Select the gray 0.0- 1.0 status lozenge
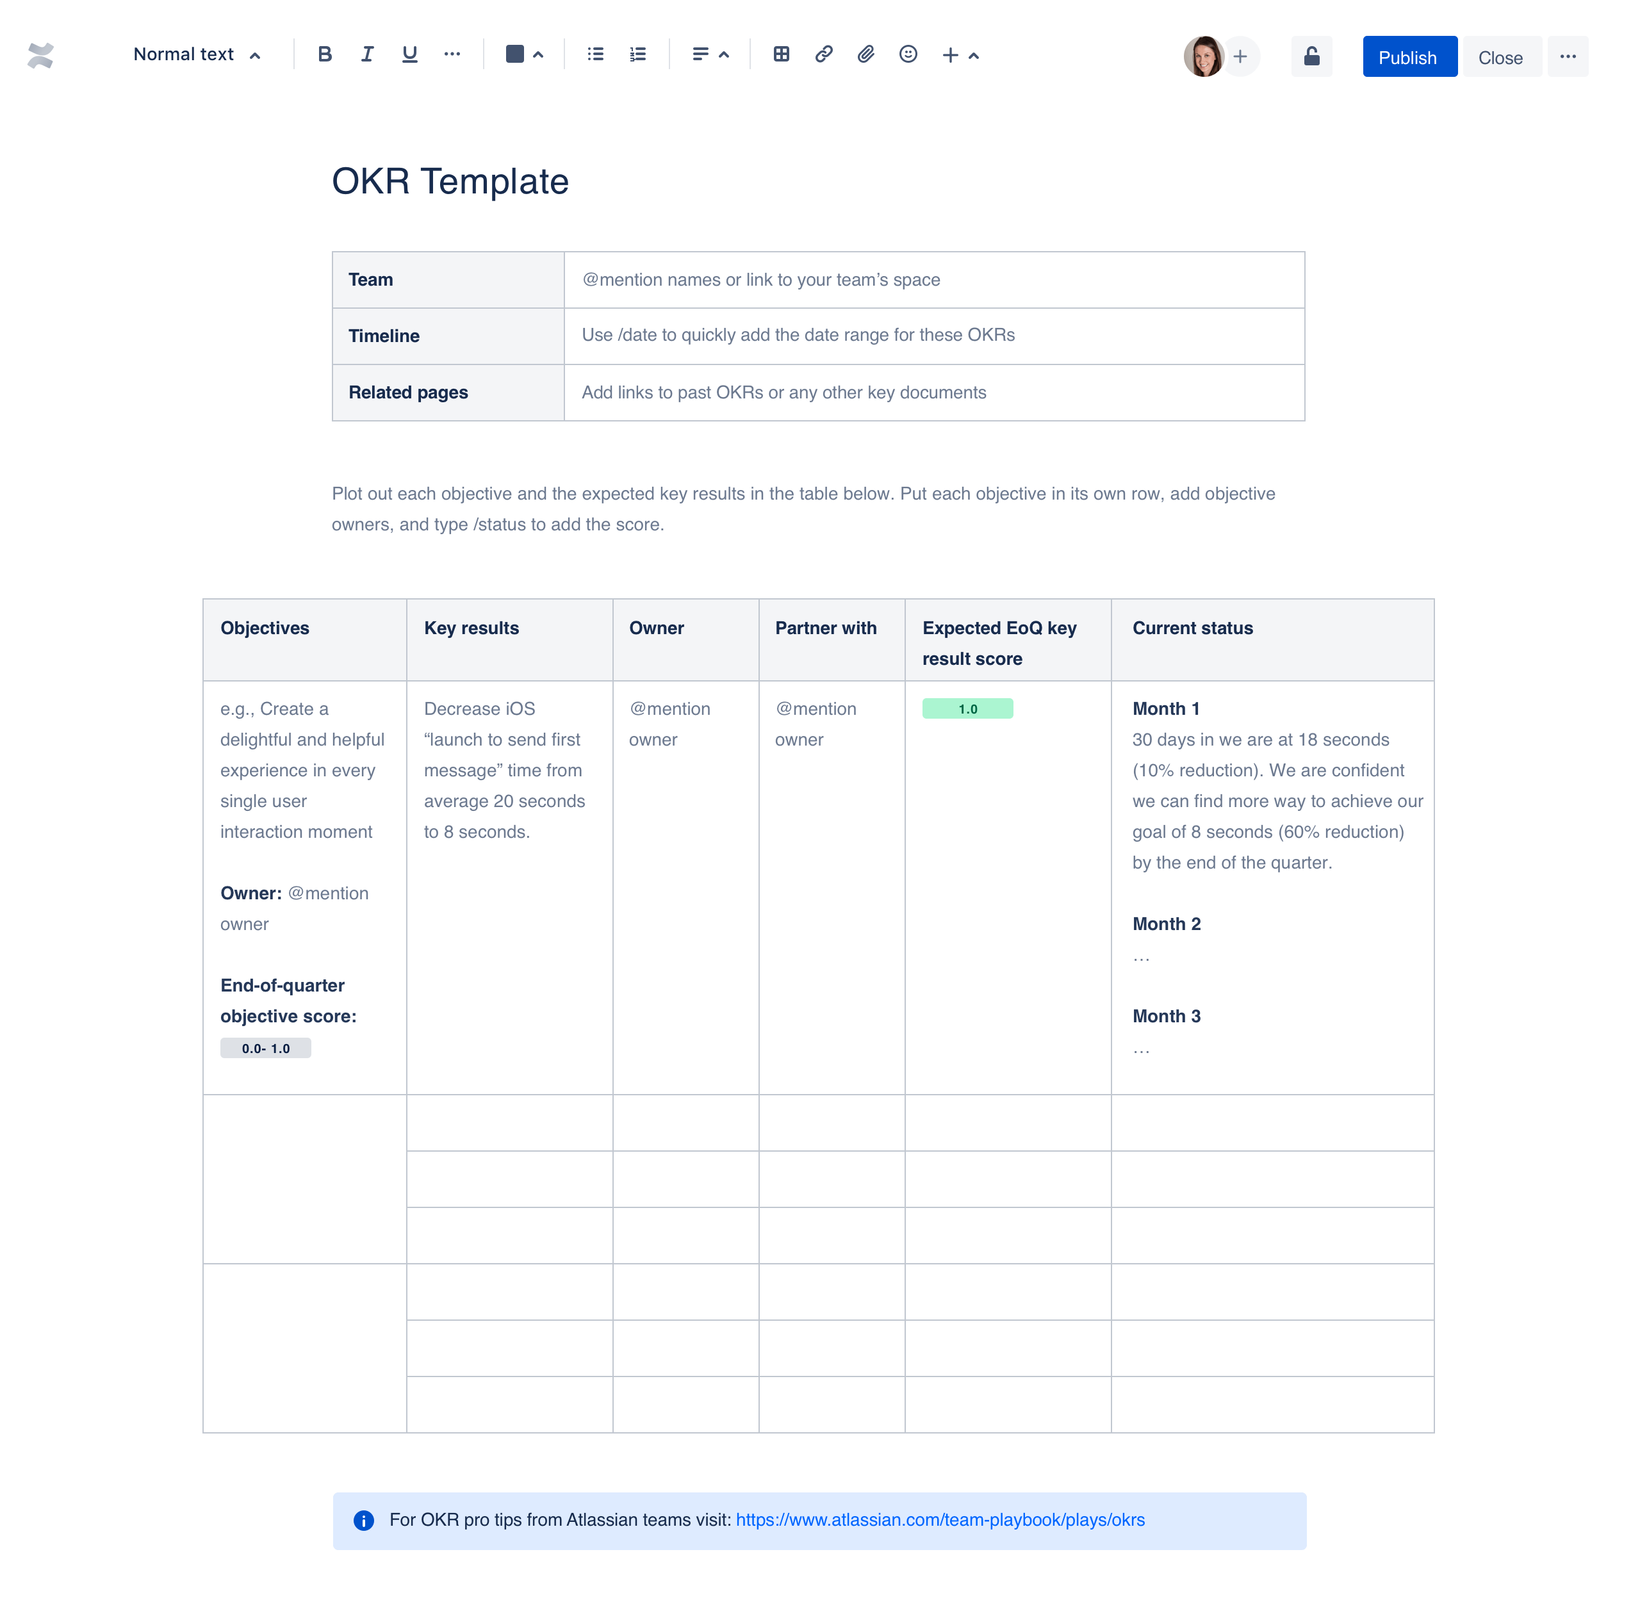 point(265,1049)
